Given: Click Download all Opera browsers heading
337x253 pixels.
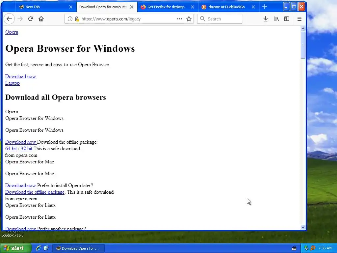Looking at the screenshot, I should coord(55,98).
